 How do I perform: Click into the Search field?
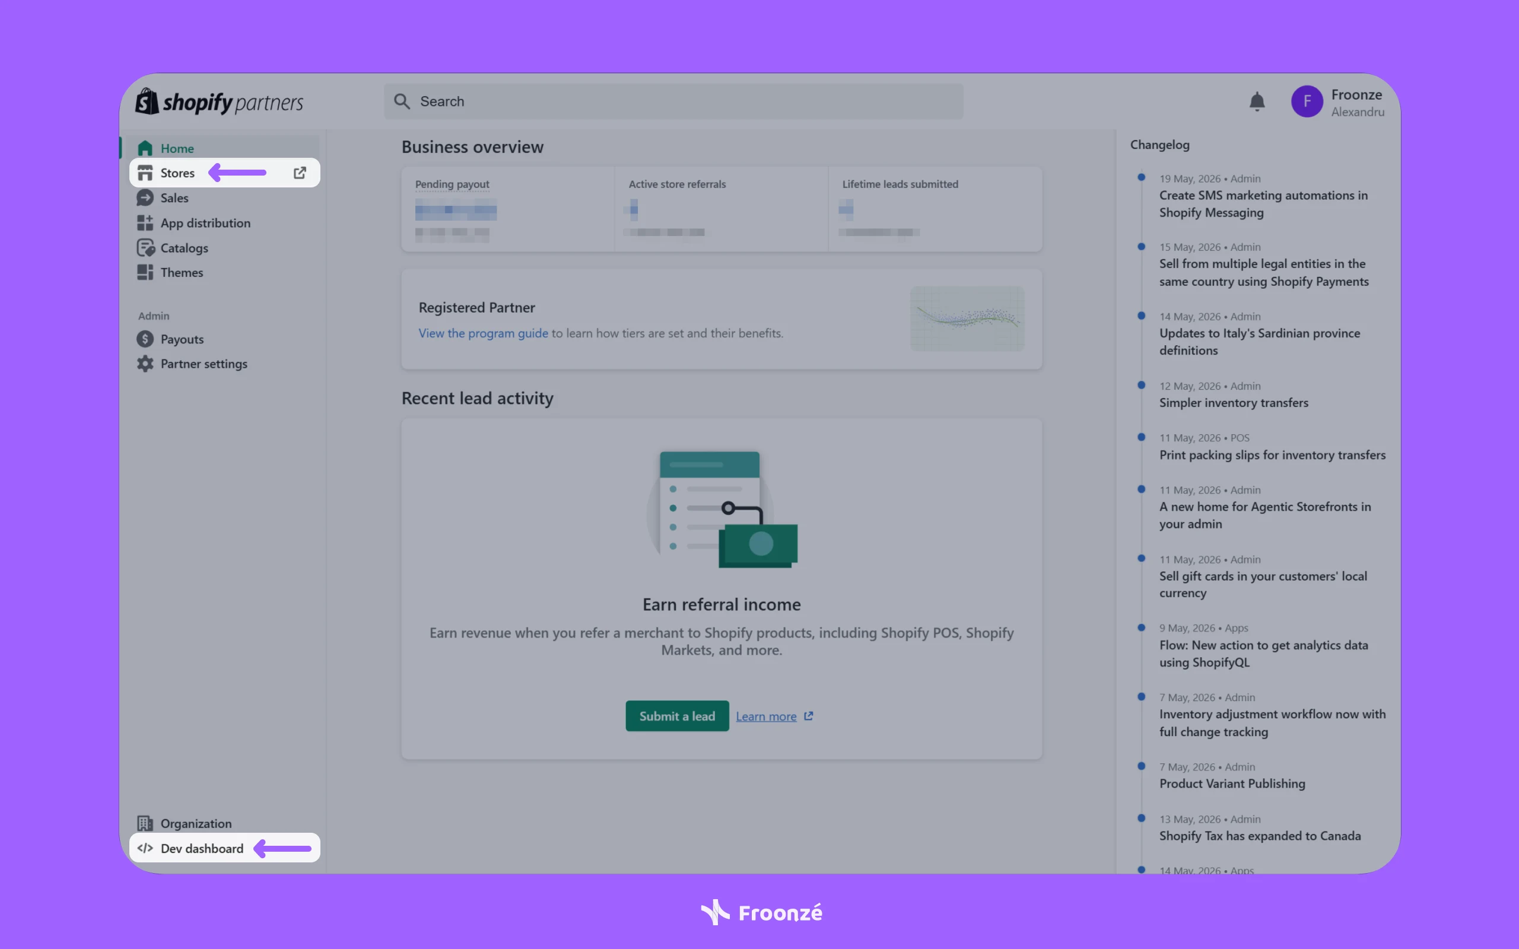[673, 101]
